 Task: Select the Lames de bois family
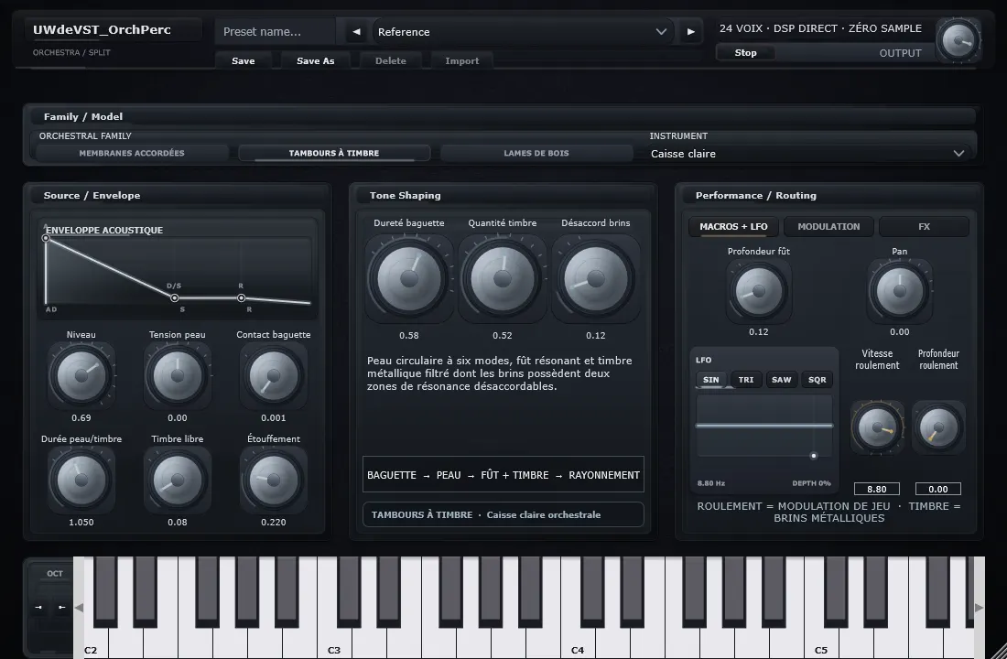point(536,153)
